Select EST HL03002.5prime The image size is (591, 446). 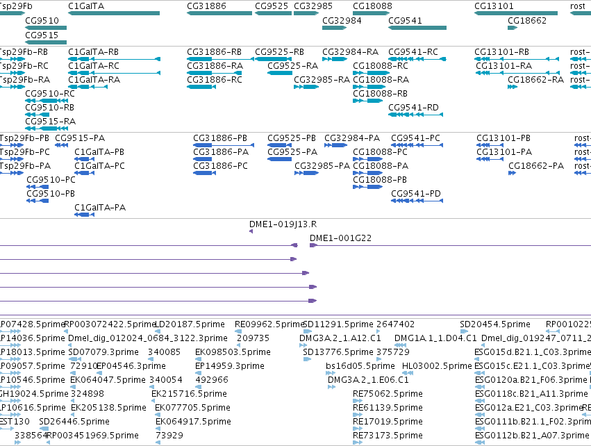tap(438, 366)
